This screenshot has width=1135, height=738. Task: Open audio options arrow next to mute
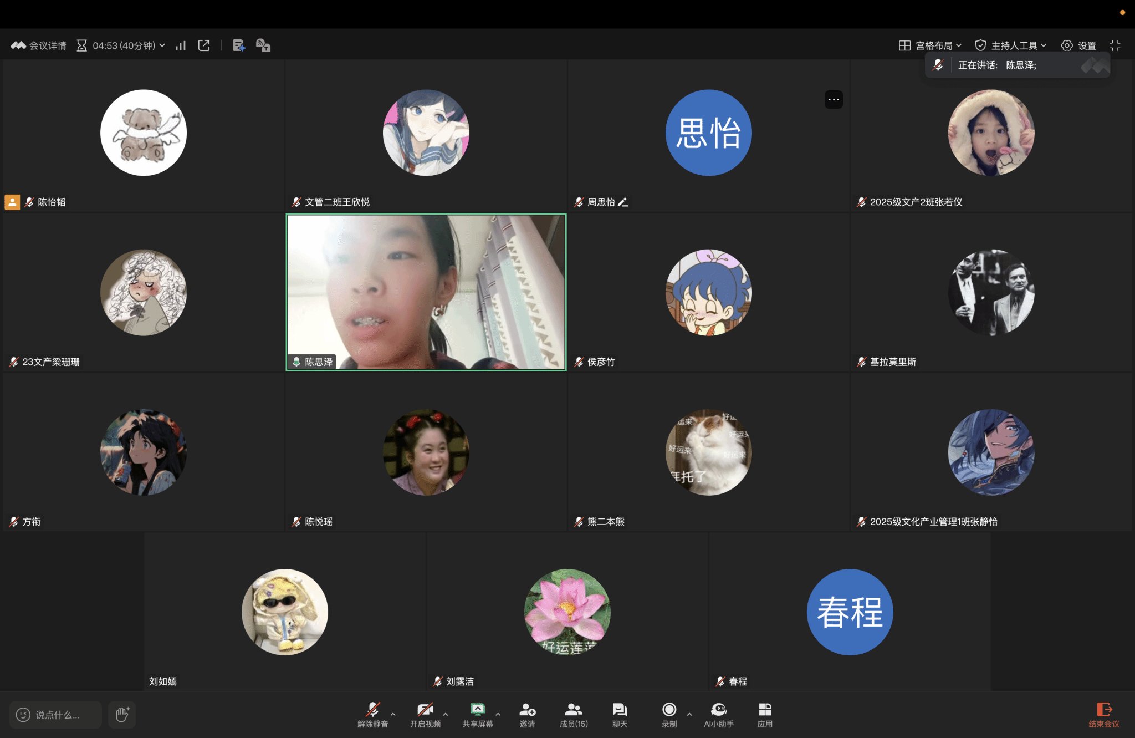[x=393, y=714]
